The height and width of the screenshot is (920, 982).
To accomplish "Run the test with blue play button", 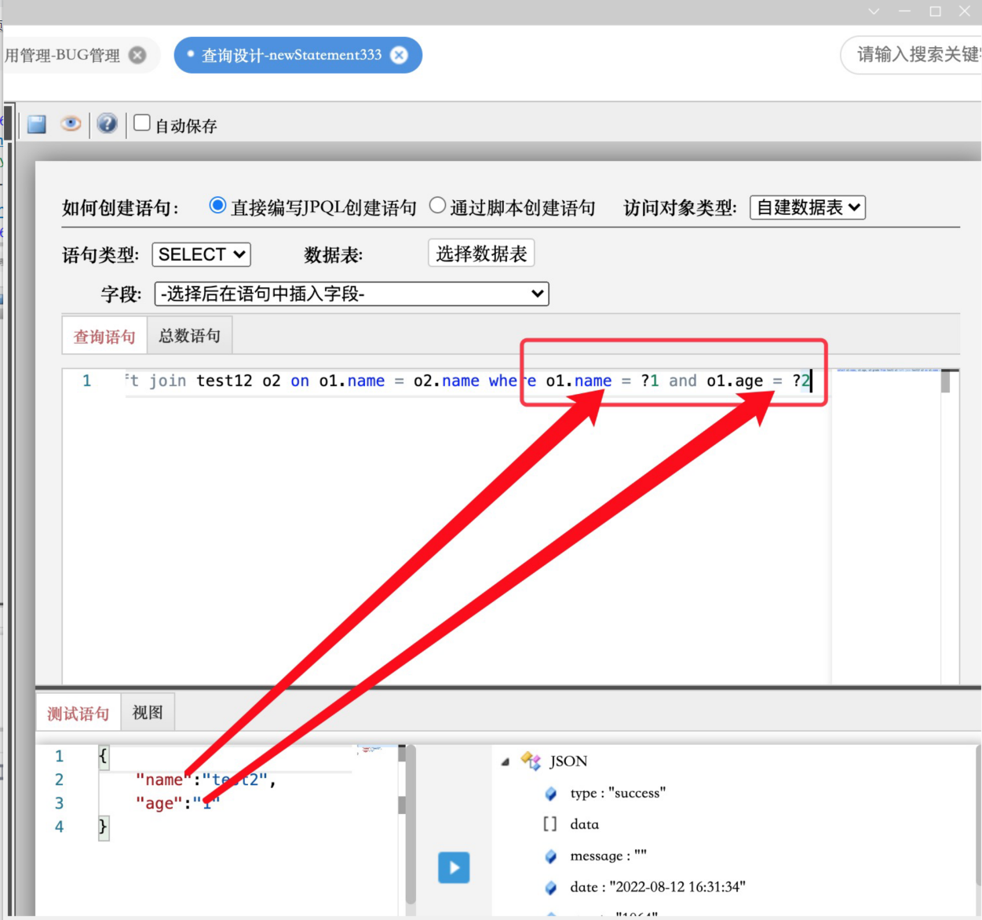I will (x=454, y=867).
